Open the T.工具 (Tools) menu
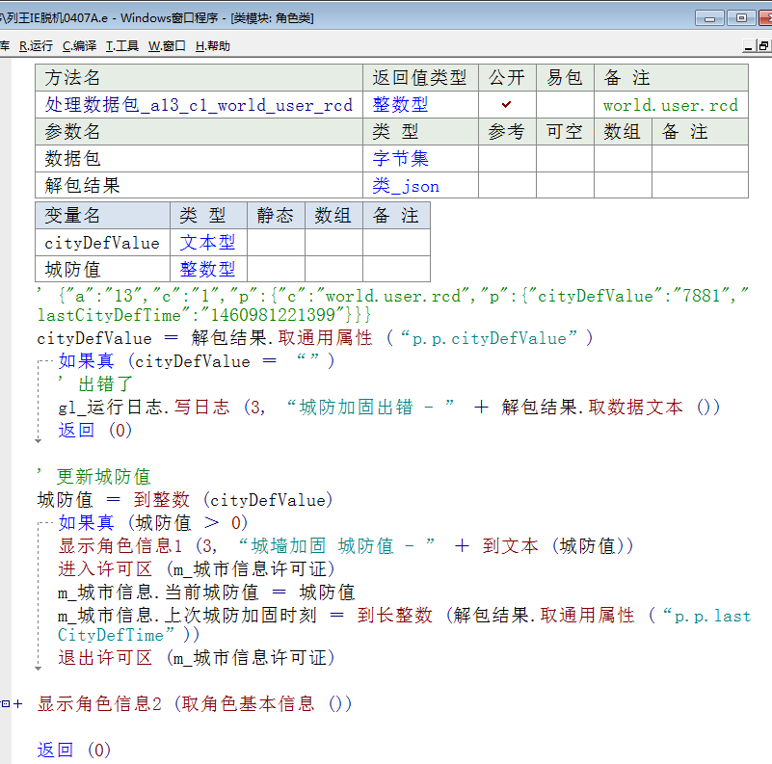Screen dimensions: 772x764 pyautogui.click(x=121, y=45)
